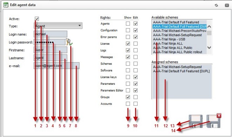Enable Show right for Agents
Viewport: 232px width, 137px height.
pyautogui.click(x=128, y=23)
